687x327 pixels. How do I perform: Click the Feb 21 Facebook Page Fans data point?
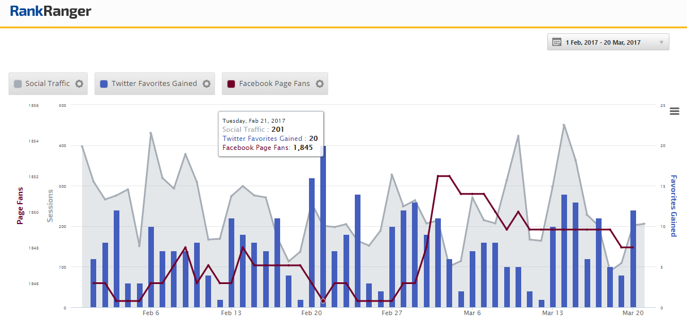point(323,301)
